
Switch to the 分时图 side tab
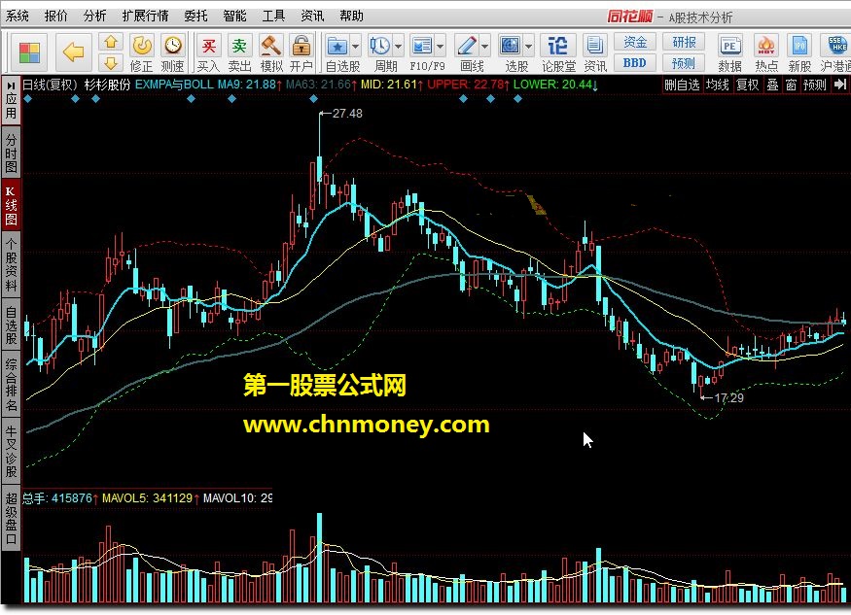pyautogui.click(x=11, y=153)
